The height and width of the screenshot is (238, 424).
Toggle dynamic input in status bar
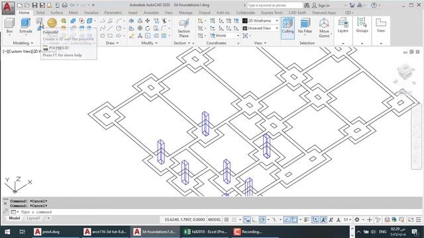click(247, 219)
